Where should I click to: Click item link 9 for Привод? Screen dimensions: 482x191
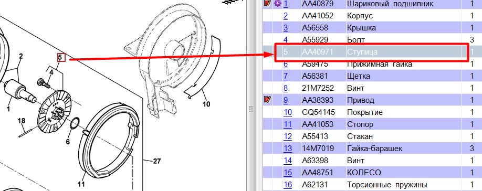286,100
